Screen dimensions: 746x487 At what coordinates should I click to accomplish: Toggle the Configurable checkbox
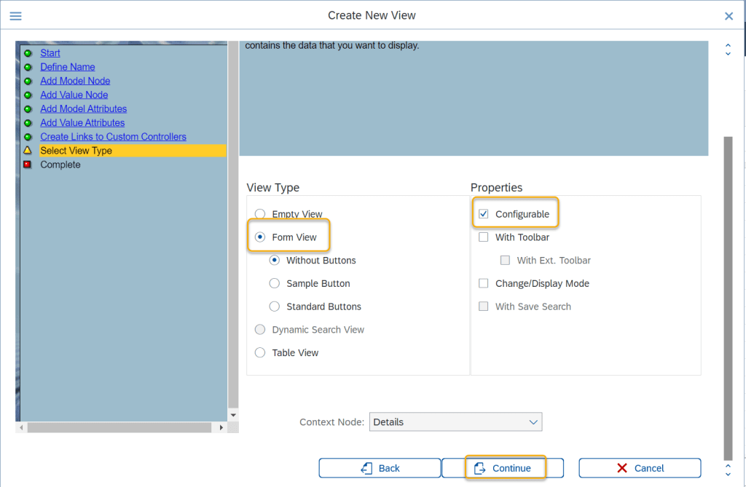click(484, 214)
